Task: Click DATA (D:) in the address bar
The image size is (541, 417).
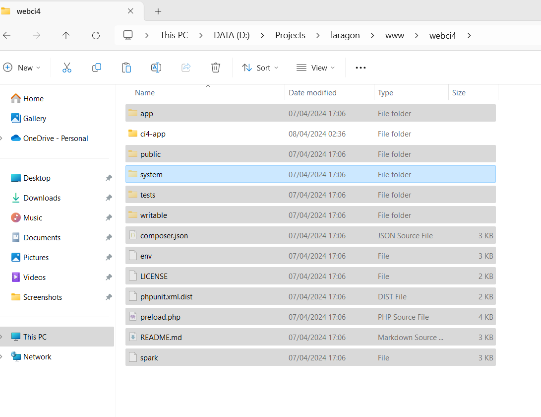Action: [x=232, y=35]
